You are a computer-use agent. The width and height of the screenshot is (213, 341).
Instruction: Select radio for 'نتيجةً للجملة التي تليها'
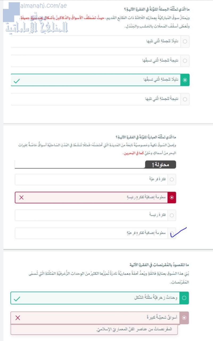coord(185,99)
